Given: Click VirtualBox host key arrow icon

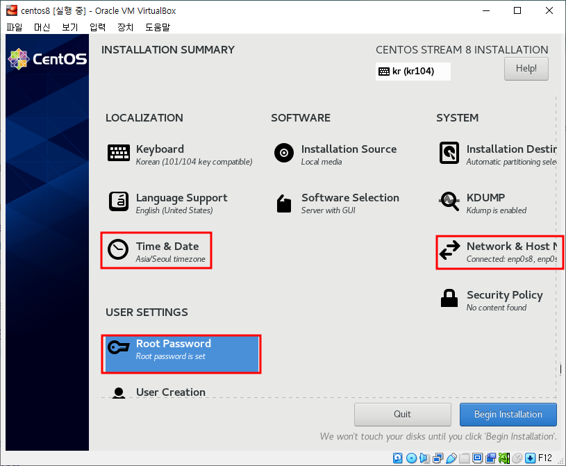Looking at the screenshot, I should click(530, 458).
